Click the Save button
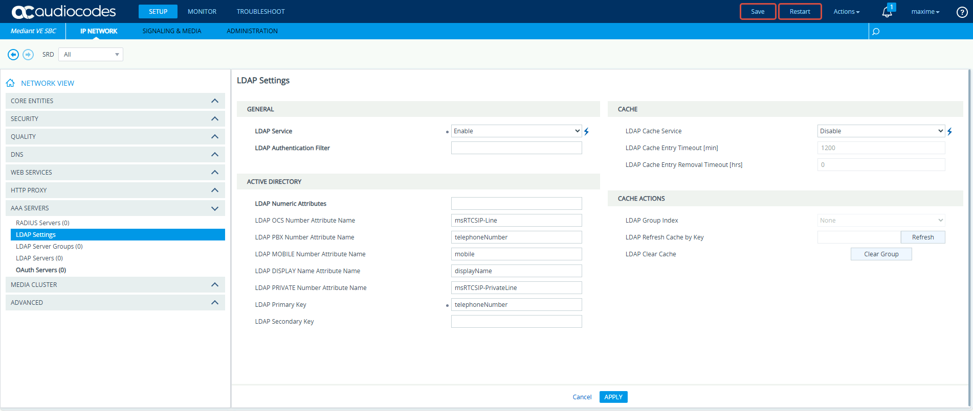Image resolution: width=973 pixels, height=411 pixels. (x=758, y=12)
